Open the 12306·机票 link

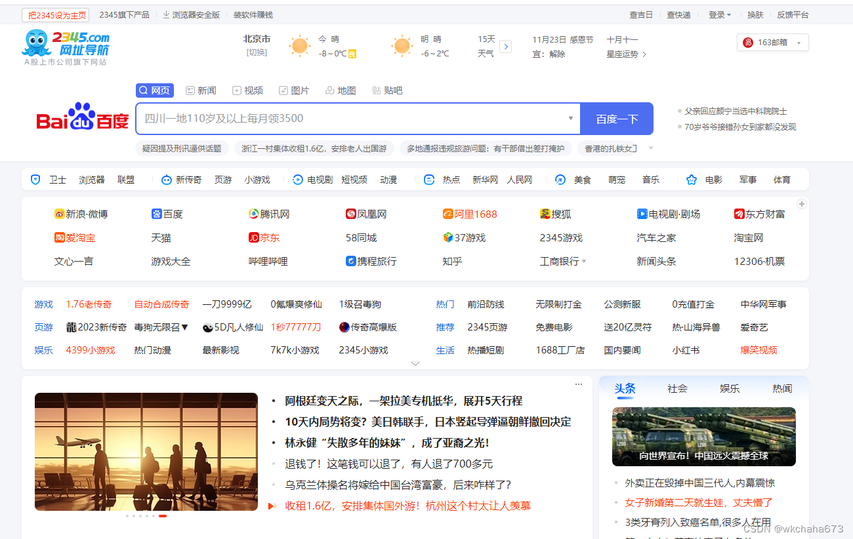(x=759, y=261)
